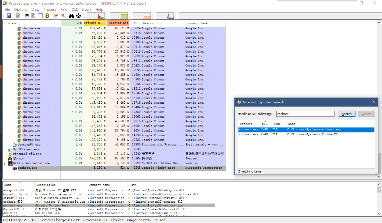Image resolution: width=382 pixels, height=223 pixels.
Task: Click the Cancel button in the search dialog
Action: click(x=366, y=114)
